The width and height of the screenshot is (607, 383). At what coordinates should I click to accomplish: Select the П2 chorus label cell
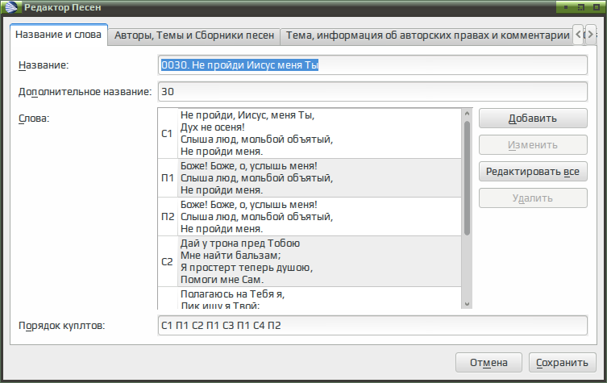tap(168, 217)
